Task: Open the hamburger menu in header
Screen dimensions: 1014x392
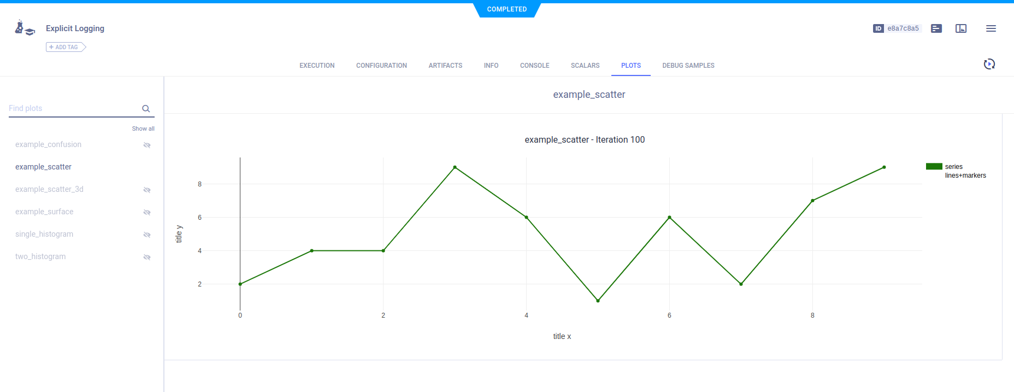Action: click(991, 28)
